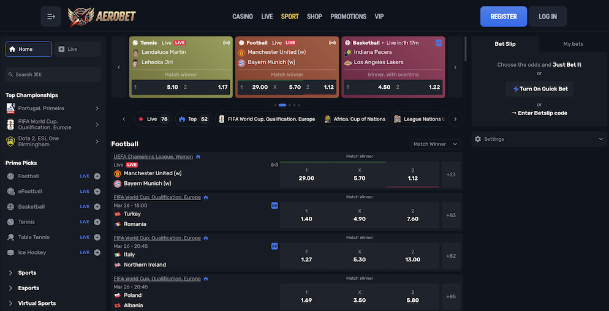Click the Football sport ball icon in Prime Picks

coord(10,176)
